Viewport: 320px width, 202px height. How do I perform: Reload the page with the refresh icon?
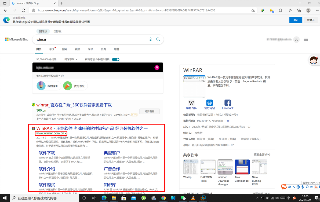[x=23, y=10]
